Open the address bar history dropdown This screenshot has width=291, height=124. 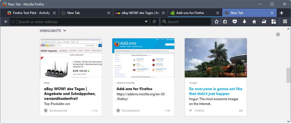pos(146,22)
